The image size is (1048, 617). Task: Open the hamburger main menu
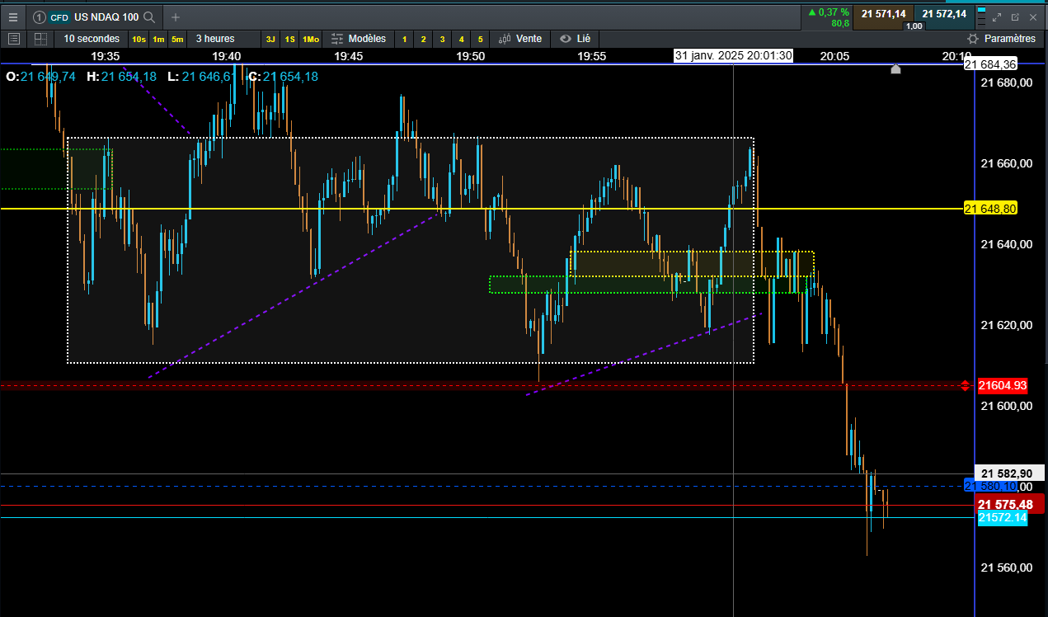coord(12,16)
